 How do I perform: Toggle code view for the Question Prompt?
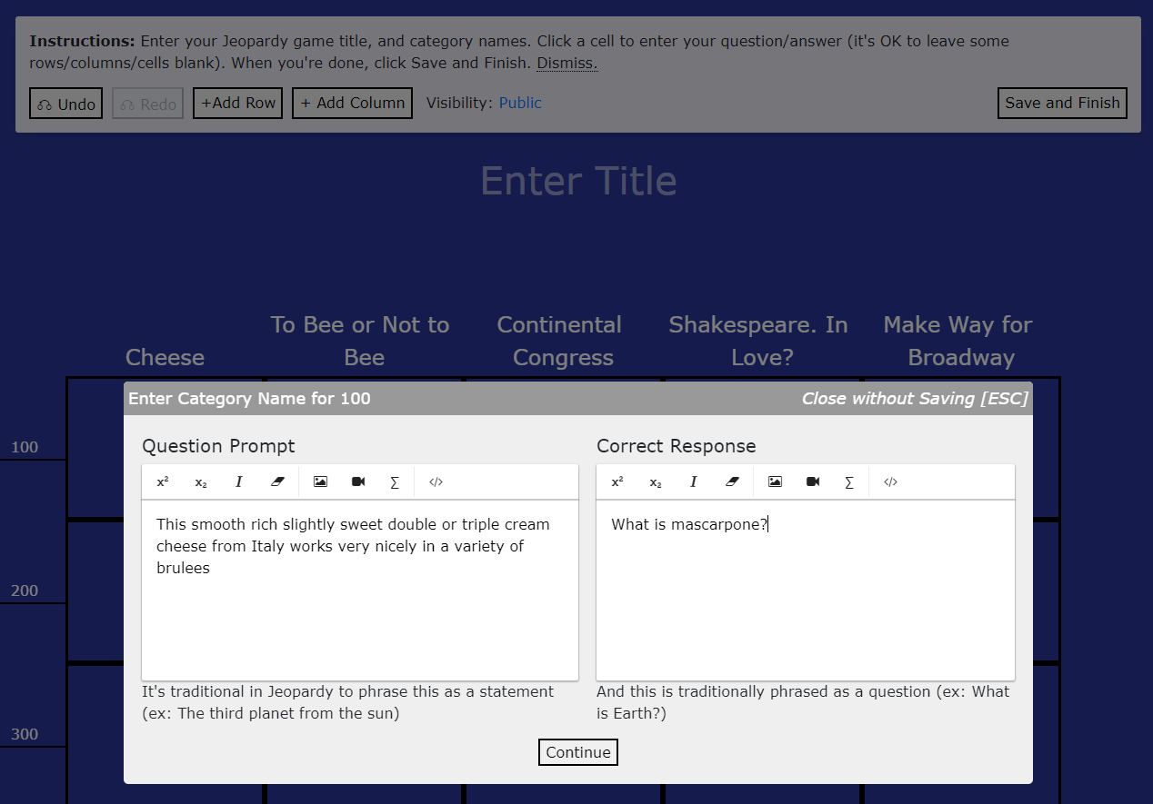tap(435, 481)
